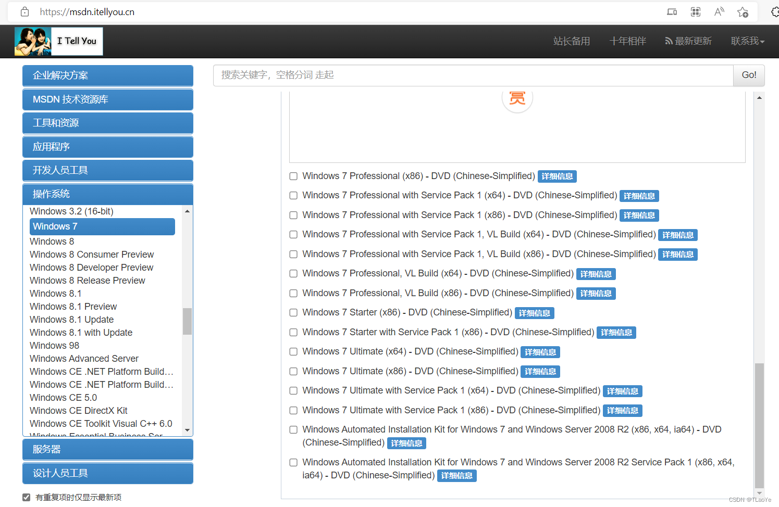
Task: Click the orange round icon above list
Action: (517, 99)
